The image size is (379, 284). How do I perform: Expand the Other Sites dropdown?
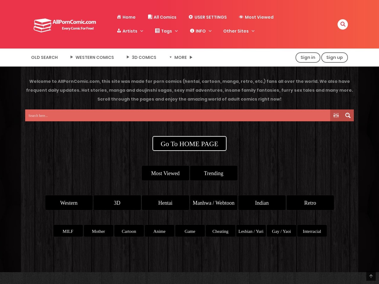click(x=239, y=31)
